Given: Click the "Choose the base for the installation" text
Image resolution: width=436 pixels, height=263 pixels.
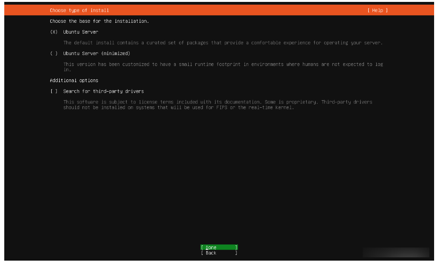Looking at the screenshot, I should pyautogui.click(x=99, y=21).
